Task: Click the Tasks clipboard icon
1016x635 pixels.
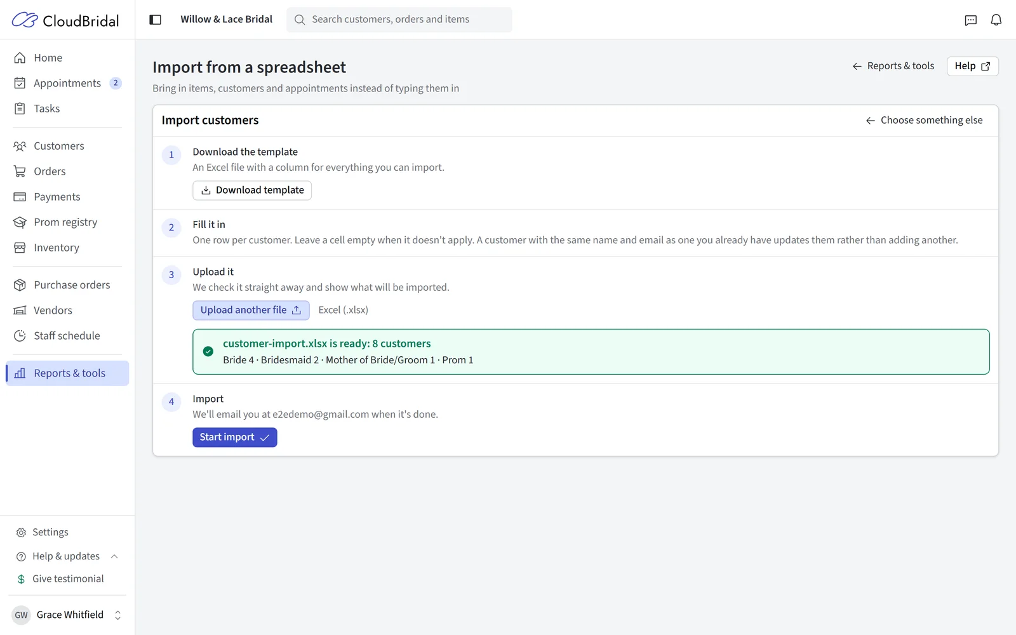Action: (20, 109)
